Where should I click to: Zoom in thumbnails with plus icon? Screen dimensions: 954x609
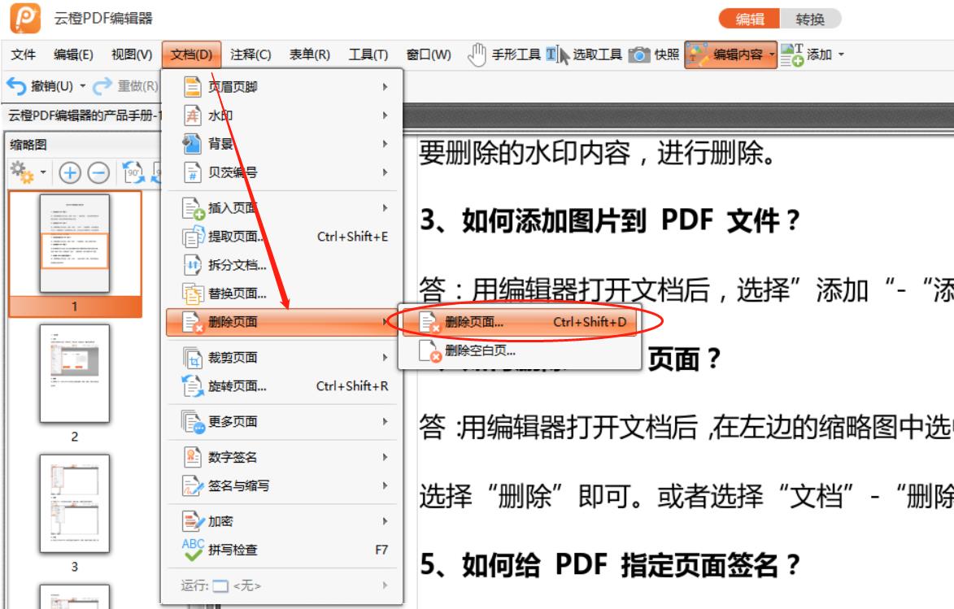tap(70, 173)
